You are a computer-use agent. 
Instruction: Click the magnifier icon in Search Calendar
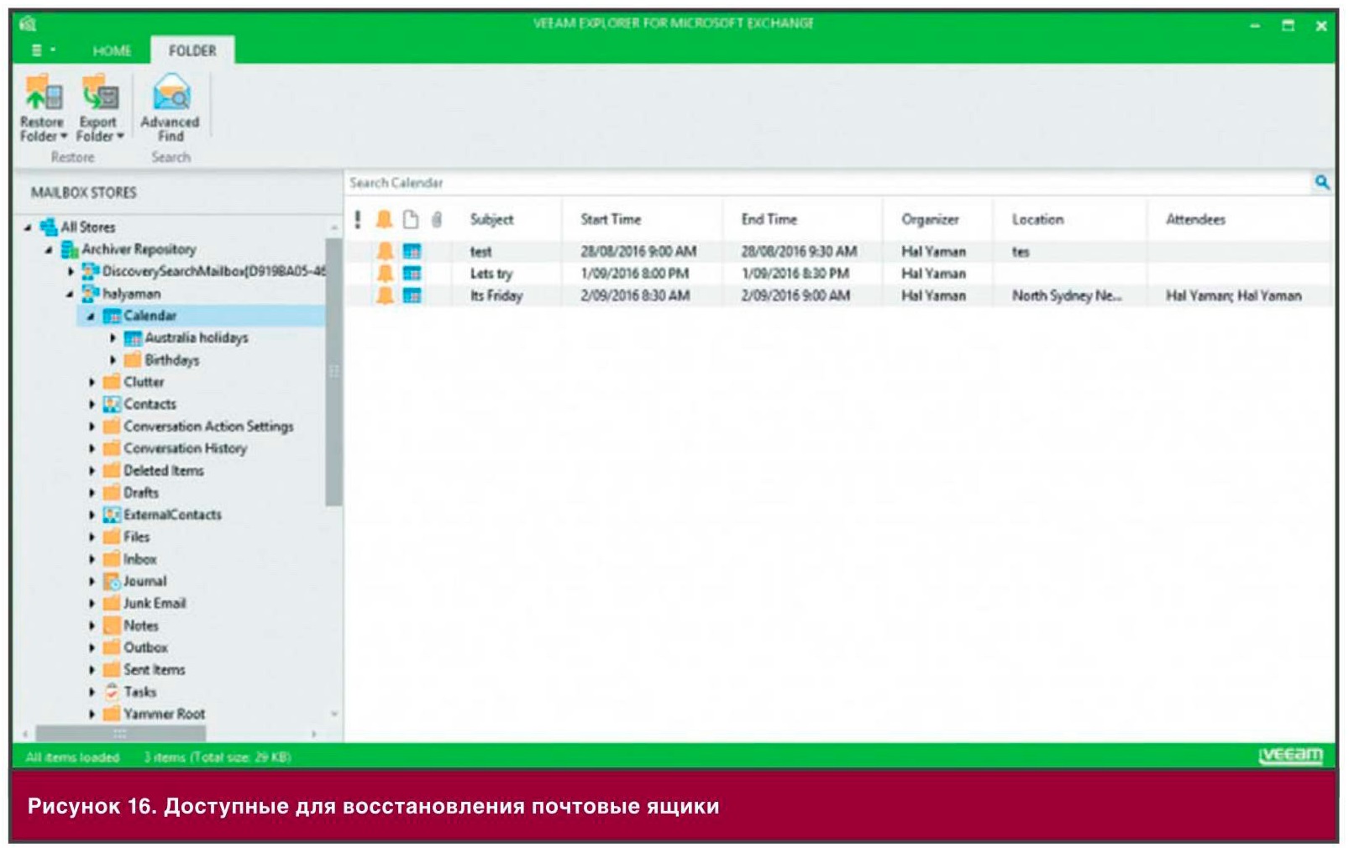(1321, 182)
